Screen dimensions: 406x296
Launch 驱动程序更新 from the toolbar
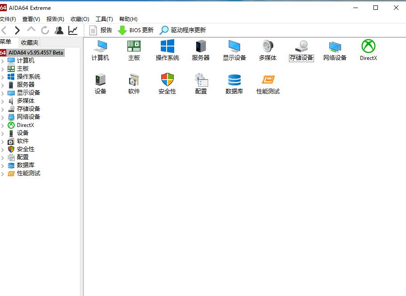tap(184, 30)
